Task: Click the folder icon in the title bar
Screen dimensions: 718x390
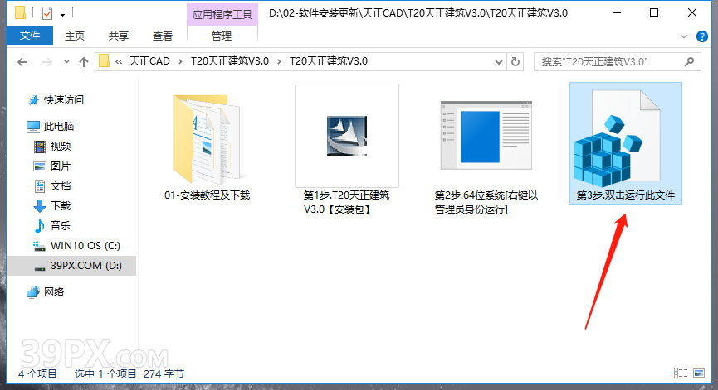Action: [x=20, y=12]
